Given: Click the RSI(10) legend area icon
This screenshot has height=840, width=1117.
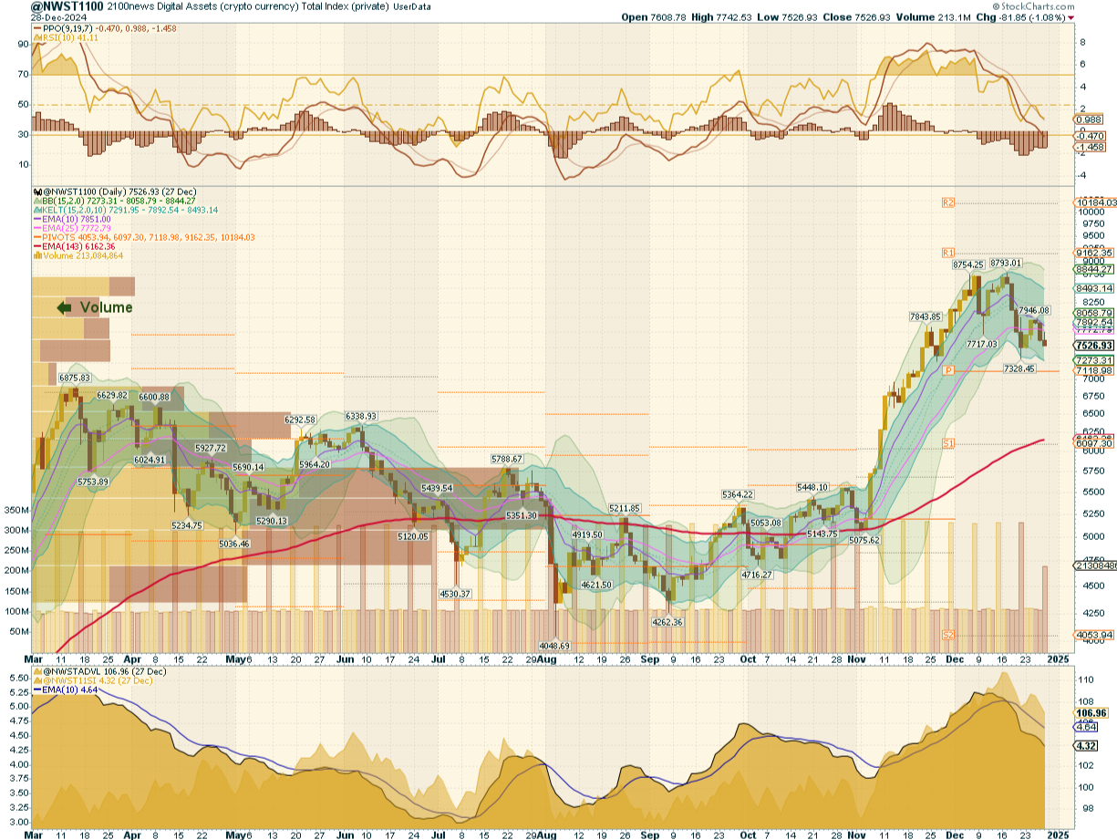Looking at the screenshot, I should click(x=36, y=37).
